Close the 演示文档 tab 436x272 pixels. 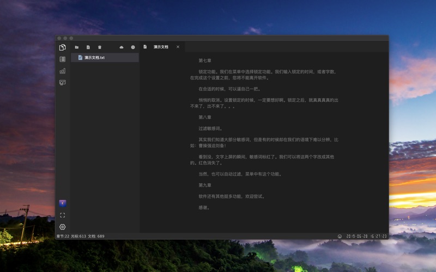pos(178,47)
